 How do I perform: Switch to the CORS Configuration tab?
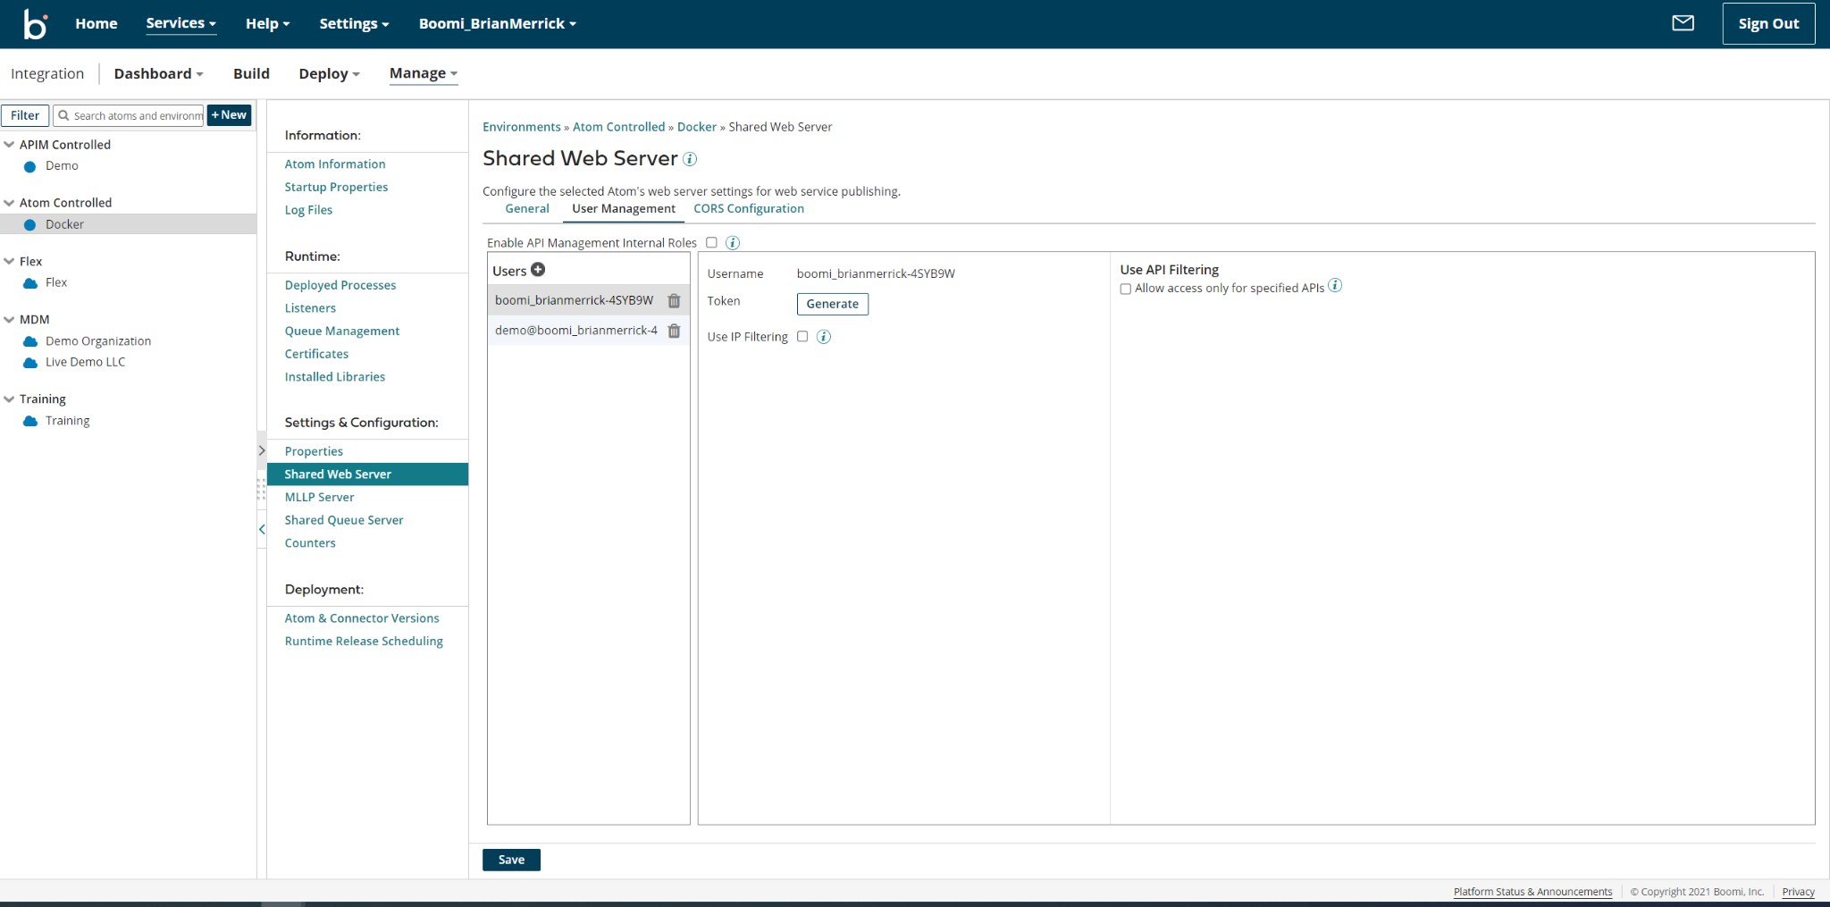click(x=748, y=208)
